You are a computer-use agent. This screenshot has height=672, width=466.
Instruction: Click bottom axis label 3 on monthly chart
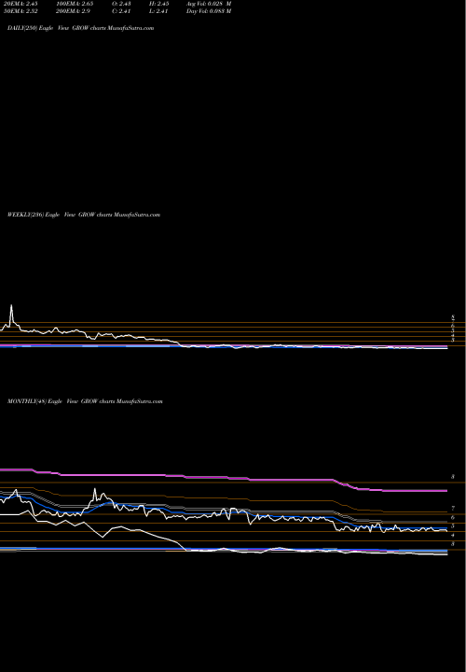click(x=453, y=544)
